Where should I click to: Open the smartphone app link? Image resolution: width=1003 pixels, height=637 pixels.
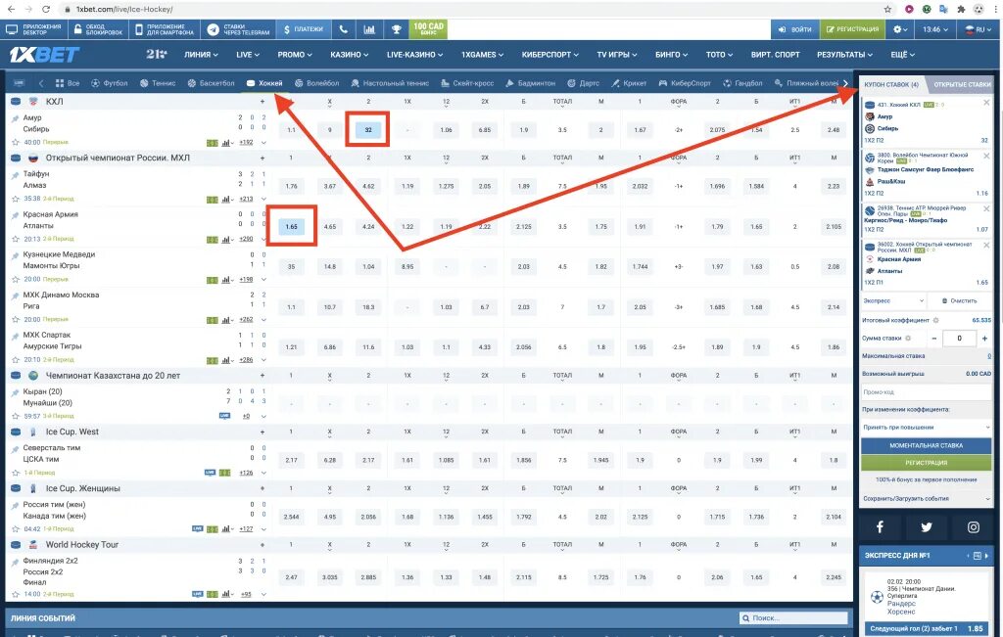[x=165, y=29]
